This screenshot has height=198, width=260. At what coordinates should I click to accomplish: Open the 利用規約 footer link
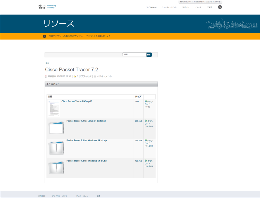click(41, 196)
